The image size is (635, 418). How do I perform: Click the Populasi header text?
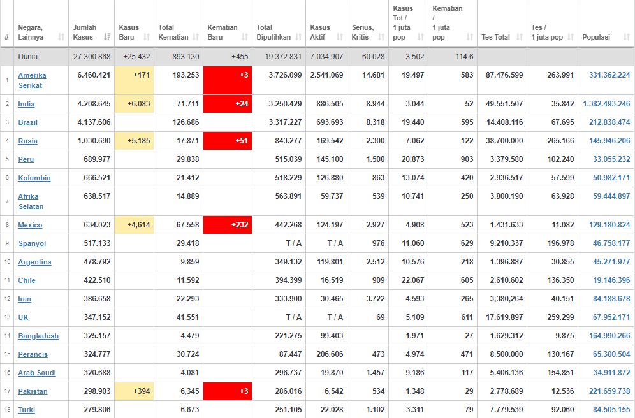pos(596,37)
